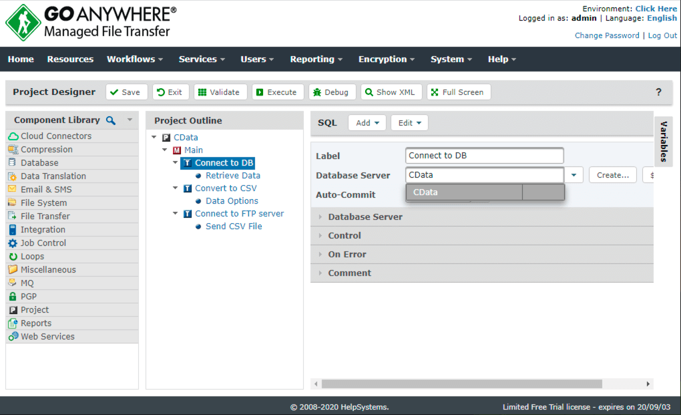Debug the project

click(332, 92)
